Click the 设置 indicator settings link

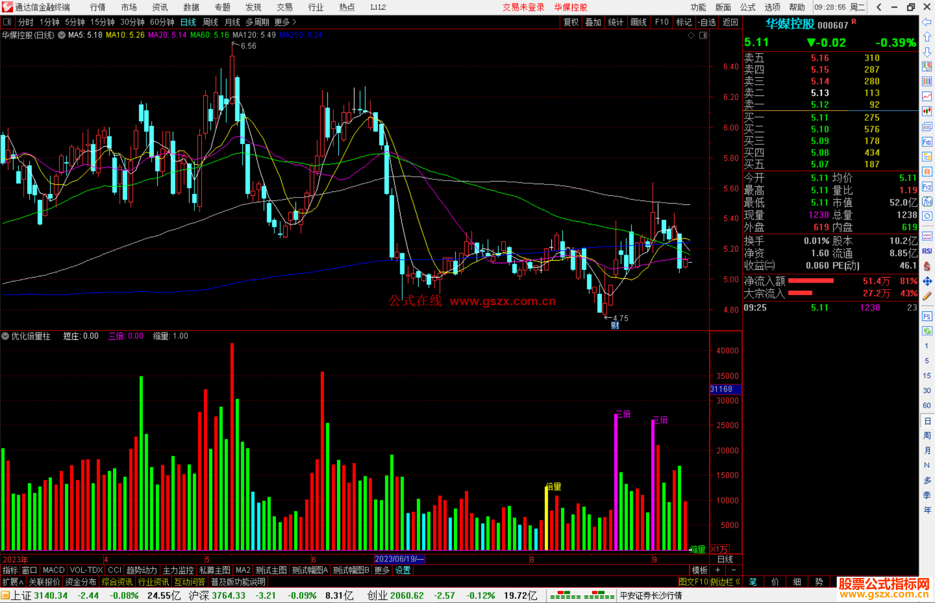click(403, 570)
